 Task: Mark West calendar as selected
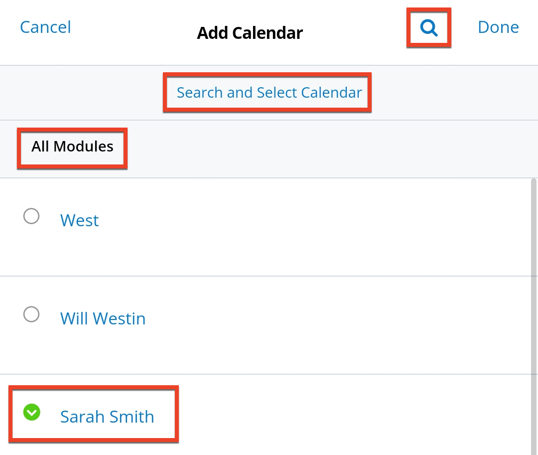tap(31, 216)
